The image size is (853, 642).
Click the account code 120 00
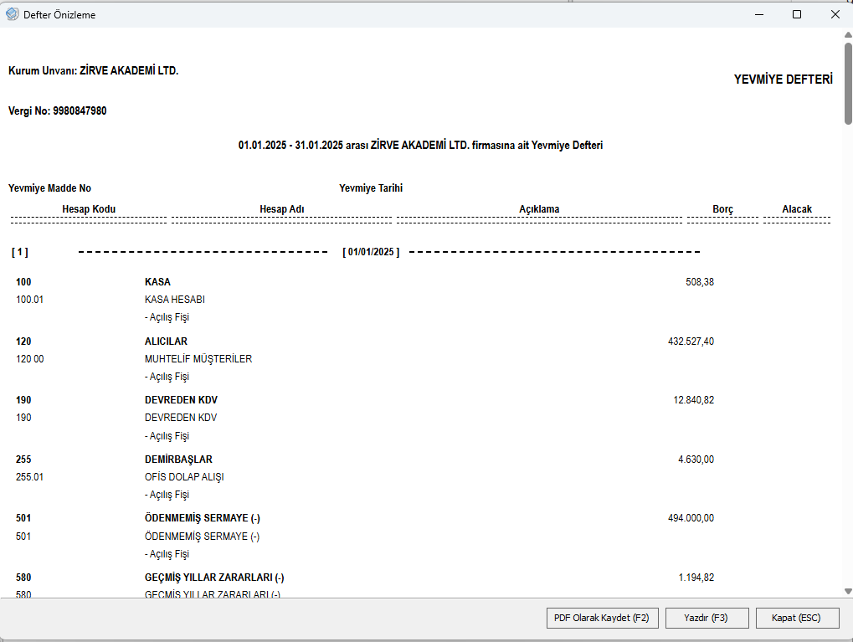30,359
